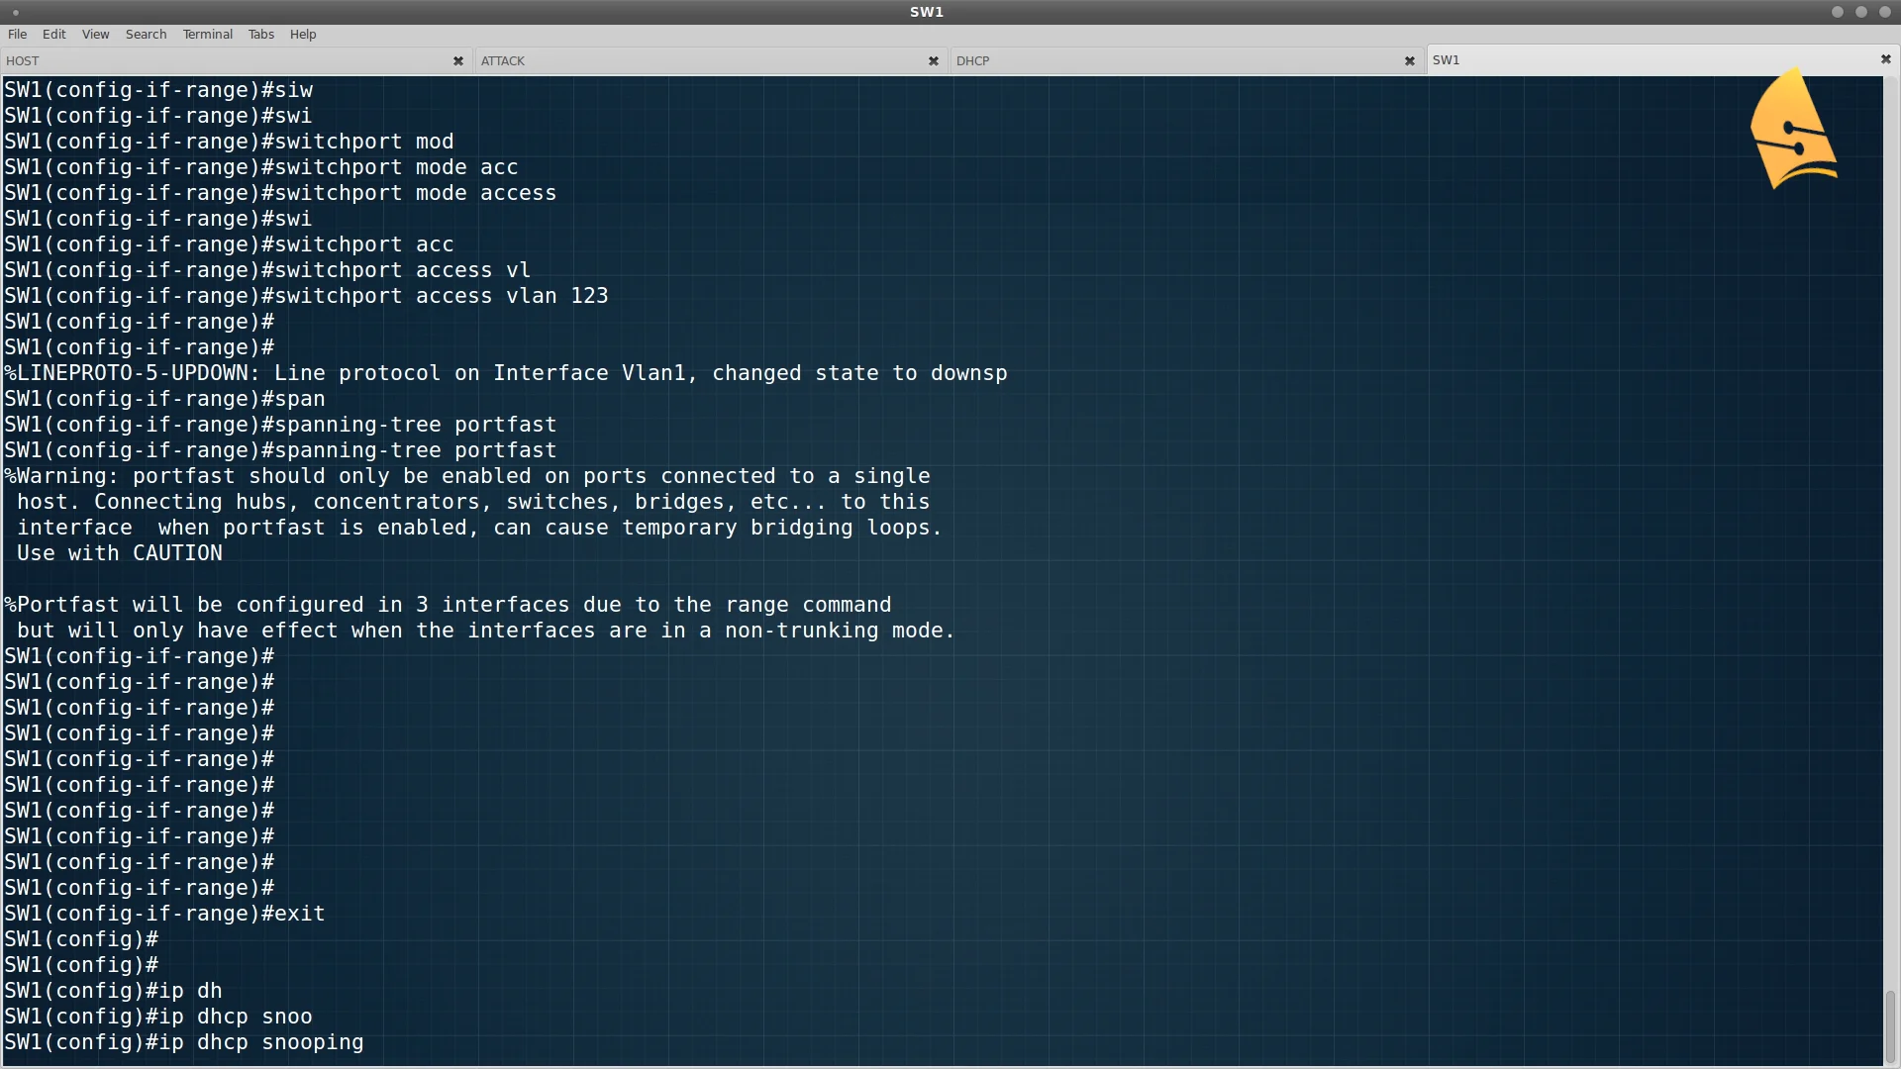Open the File menu

pos(17,34)
